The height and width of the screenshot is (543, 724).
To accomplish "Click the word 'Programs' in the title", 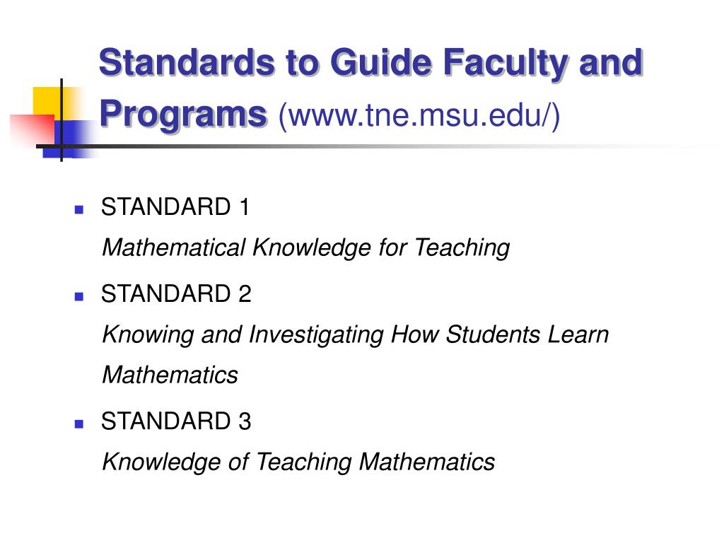I will point(183,114).
